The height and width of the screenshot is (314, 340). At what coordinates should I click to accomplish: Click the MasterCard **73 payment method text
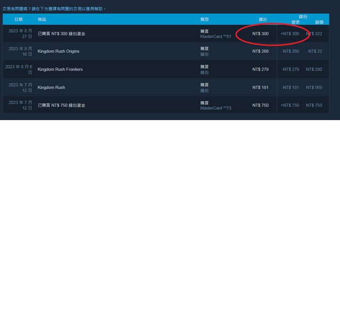pos(216,108)
